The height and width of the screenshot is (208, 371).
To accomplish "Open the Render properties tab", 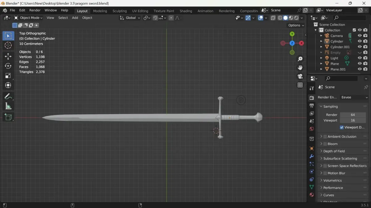I will pos(312,98).
